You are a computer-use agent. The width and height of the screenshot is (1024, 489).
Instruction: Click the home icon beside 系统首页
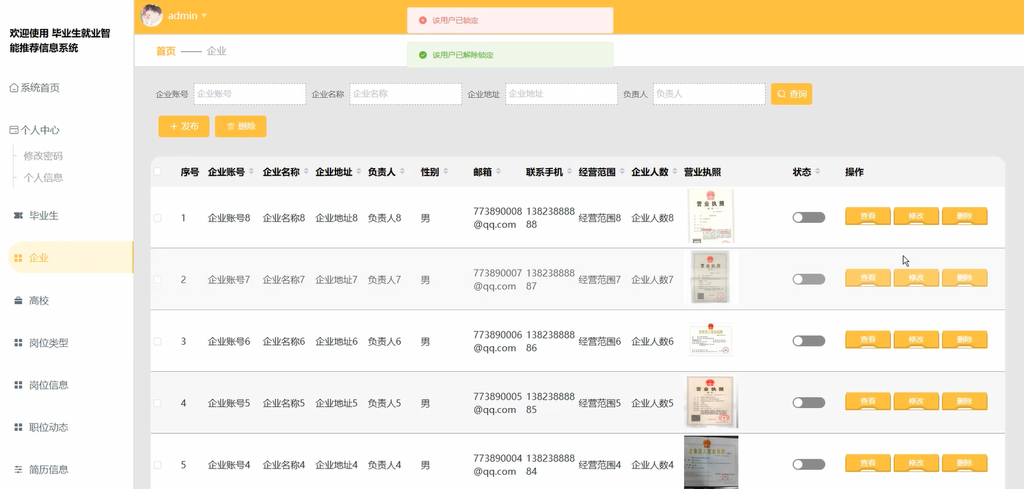[x=14, y=88]
